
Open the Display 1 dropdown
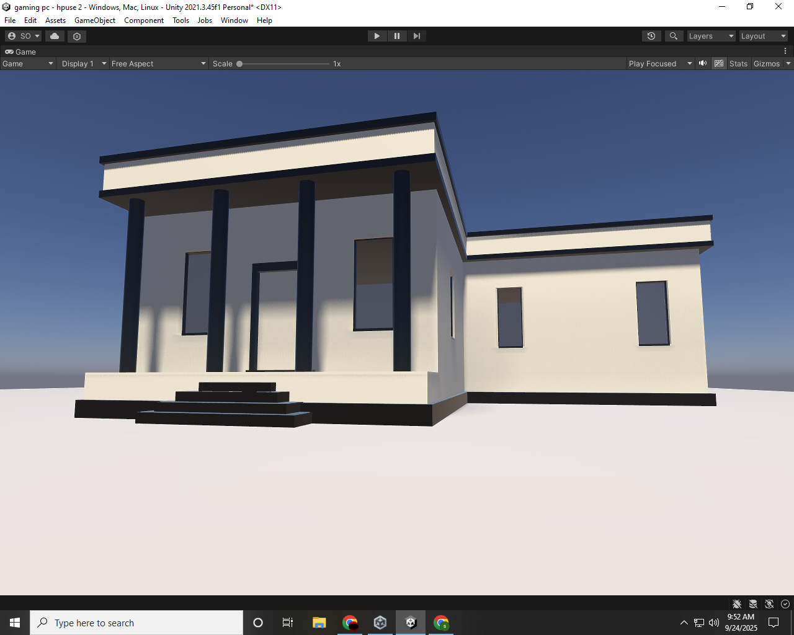click(84, 63)
